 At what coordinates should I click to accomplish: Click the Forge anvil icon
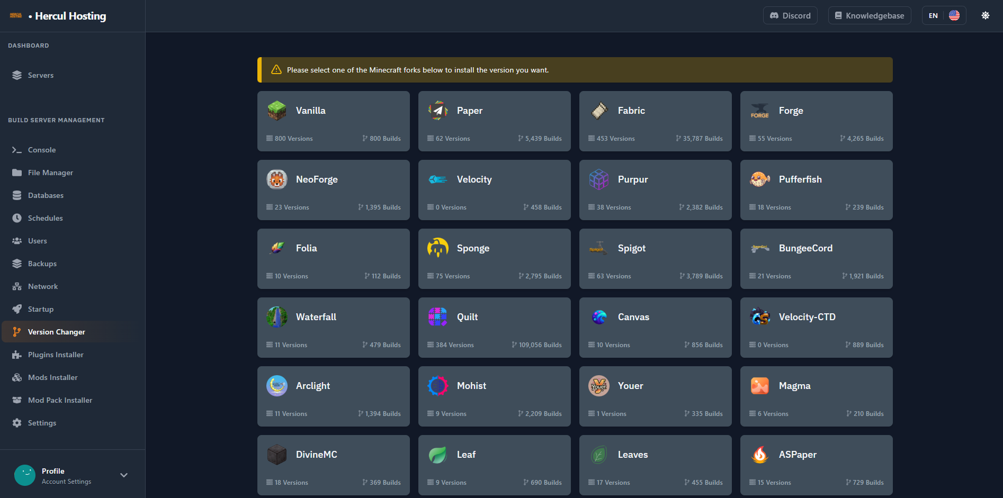click(x=759, y=111)
